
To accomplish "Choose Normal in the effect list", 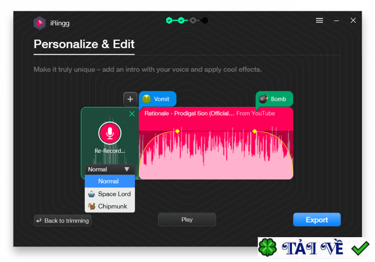I will [110, 181].
